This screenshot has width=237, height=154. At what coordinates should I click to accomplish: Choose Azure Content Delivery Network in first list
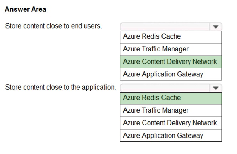click(x=171, y=62)
